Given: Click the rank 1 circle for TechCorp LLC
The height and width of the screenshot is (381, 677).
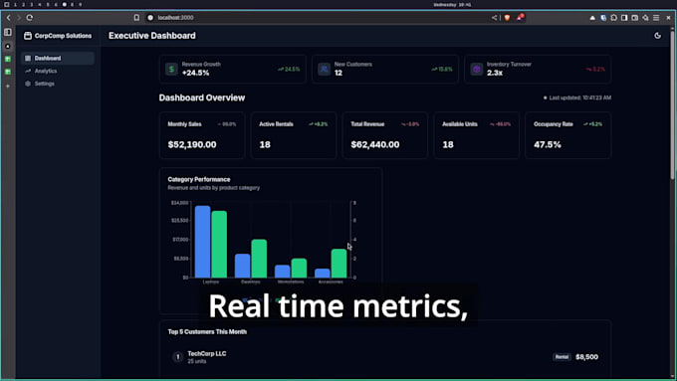Looking at the screenshot, I should [177, 357].
